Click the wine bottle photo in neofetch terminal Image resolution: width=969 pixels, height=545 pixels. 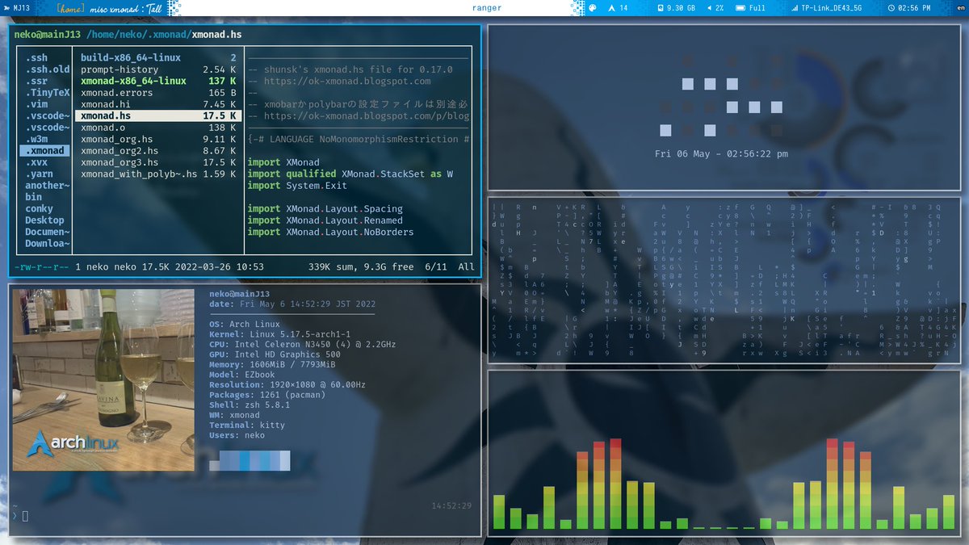[x=103, y=379]
